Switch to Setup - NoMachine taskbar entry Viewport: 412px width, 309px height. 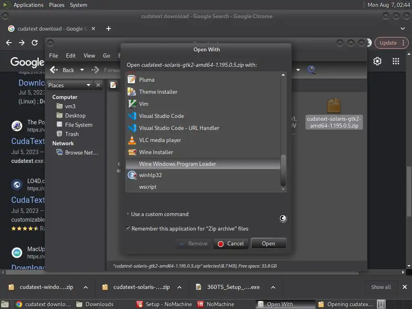(165, 304)
